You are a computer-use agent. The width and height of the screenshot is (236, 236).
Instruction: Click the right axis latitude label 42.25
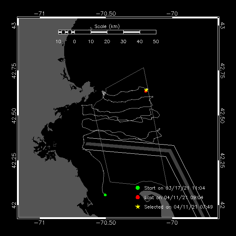(x=222, y=160)
